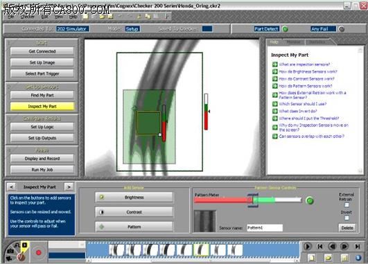Click the Sensor name field containing Pattern1
This screenshot has height=264, width=368.
pos(265,228)
